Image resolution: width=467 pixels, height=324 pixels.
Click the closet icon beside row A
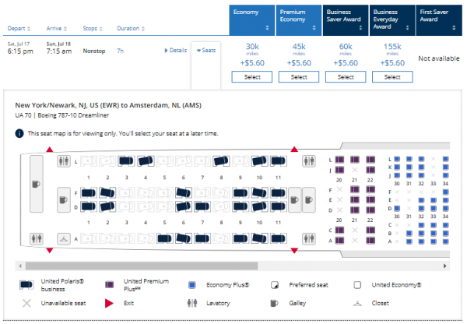64,239
